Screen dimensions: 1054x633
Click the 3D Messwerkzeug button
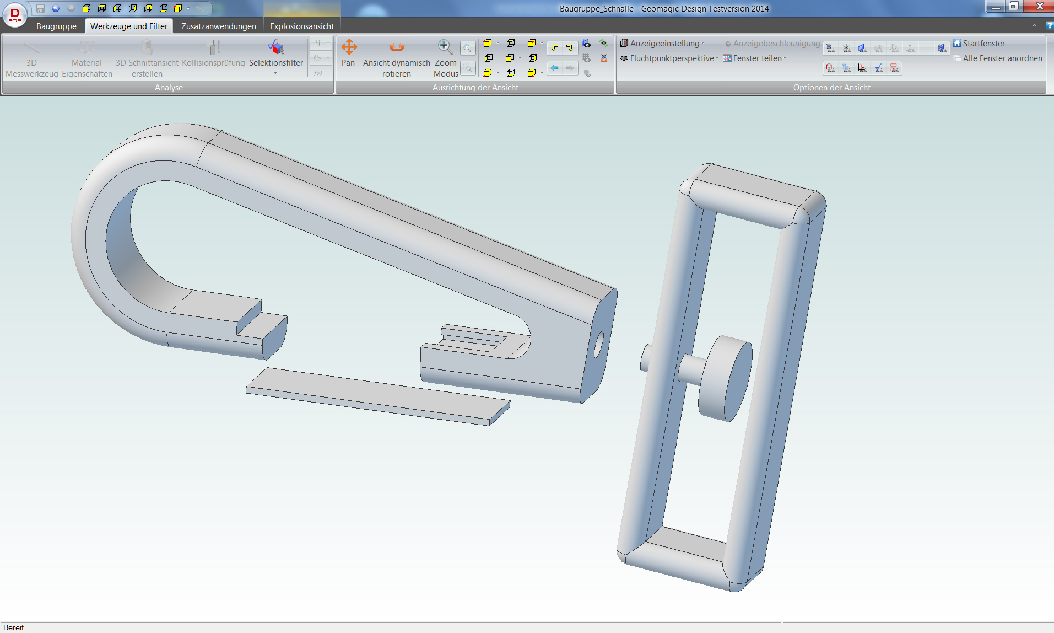31,59
